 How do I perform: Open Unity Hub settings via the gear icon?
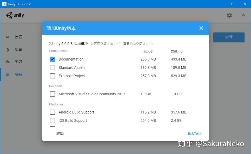pyautogui.click(x=229, y=15)
